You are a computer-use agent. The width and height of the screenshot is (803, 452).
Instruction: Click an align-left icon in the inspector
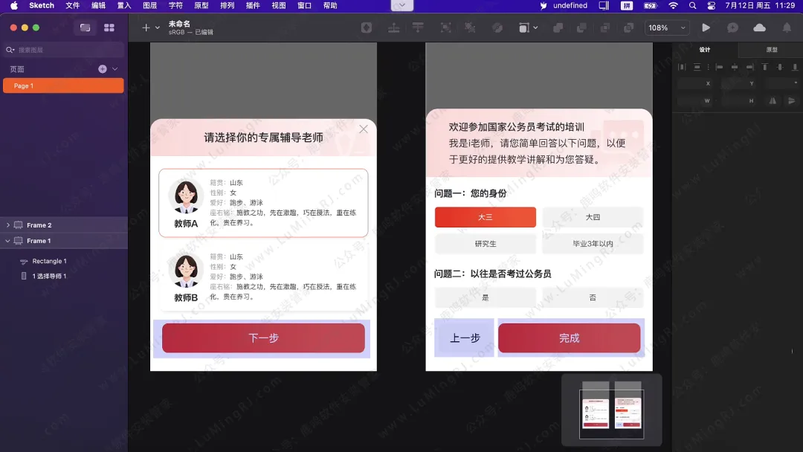pos(720,67)
